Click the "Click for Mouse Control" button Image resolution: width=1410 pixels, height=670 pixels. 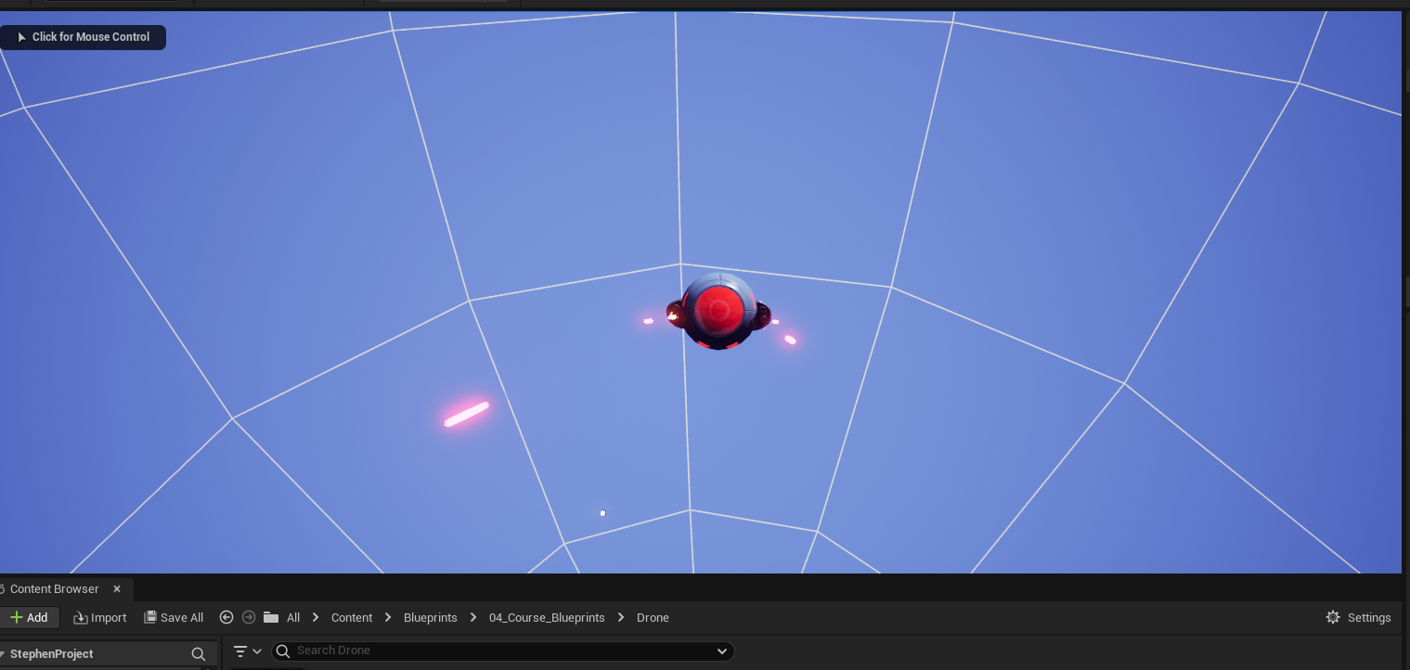pyautogui.click(x=83, y=37)
